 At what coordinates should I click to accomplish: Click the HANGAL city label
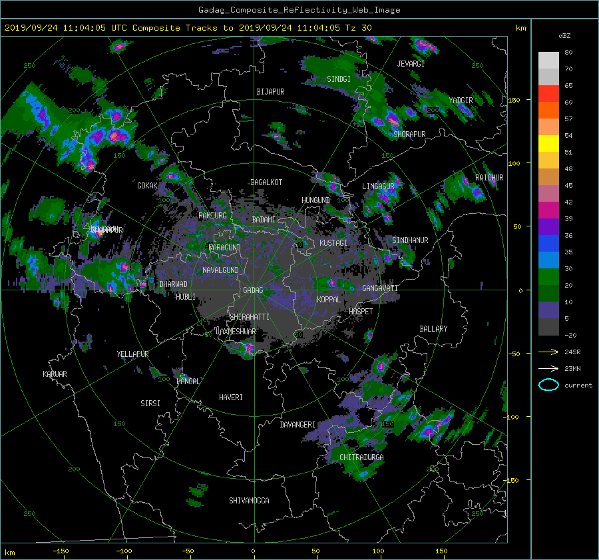[188, 382]
